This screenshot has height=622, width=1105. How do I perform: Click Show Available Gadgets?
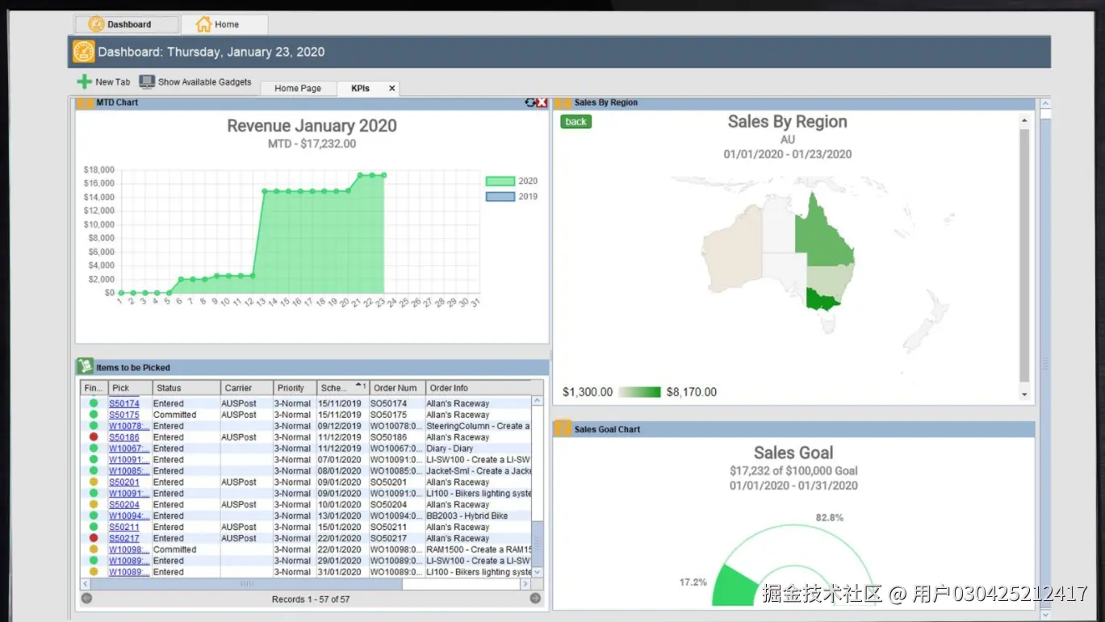click(x=195, y=81)
